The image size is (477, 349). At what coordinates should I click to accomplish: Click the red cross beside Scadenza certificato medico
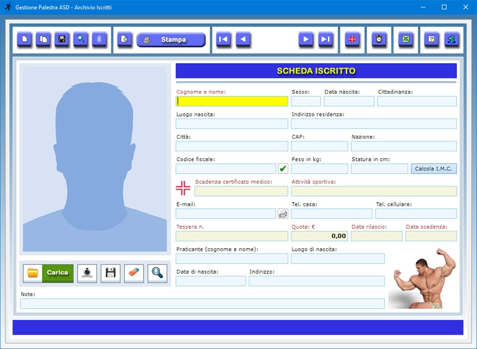click(x=183, y=188)
